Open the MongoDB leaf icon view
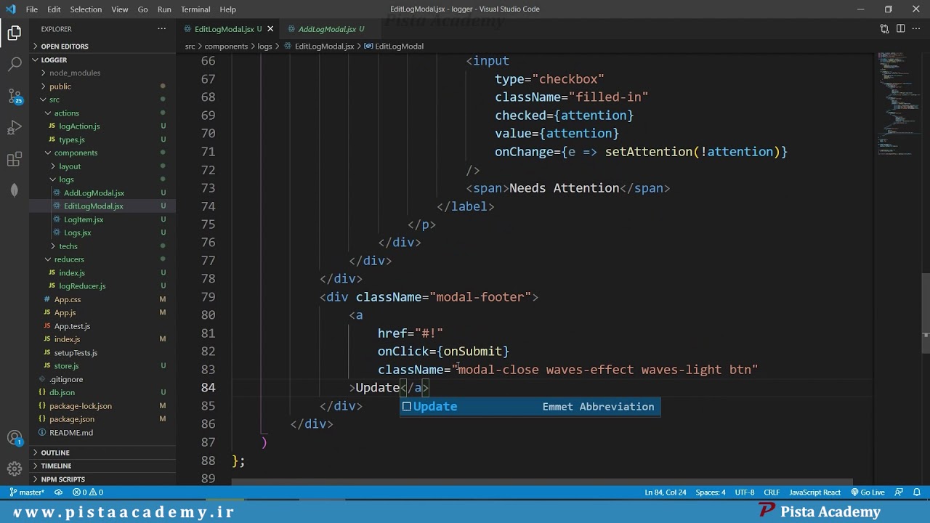Screen dimensions: 930x523 pyautogui.click(x=15, y=190)
